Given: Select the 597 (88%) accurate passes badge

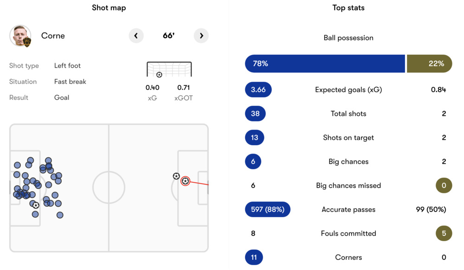Looking at the screenshot, I should (x=267, y=209).
